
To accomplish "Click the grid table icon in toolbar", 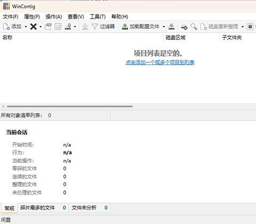I will [x=58, y=27].
